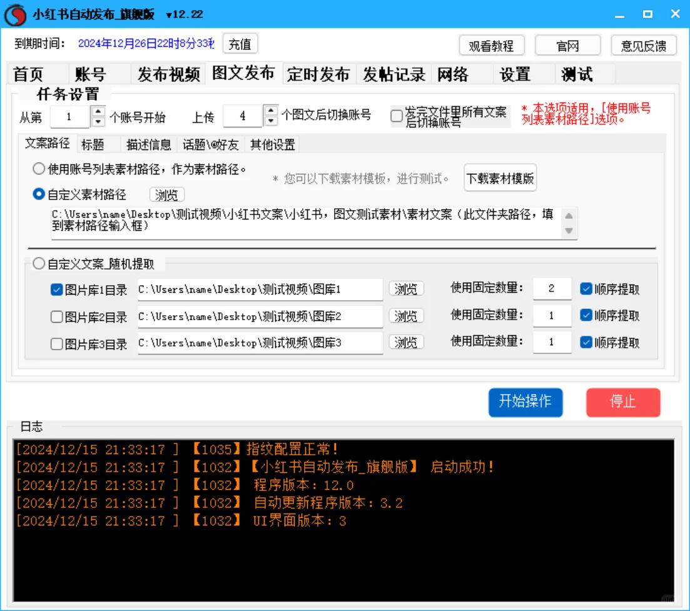Select the 自定义文案_随机提取 option
The width and height of the screenshot is (690, 611).
click(x=38, y=263)
